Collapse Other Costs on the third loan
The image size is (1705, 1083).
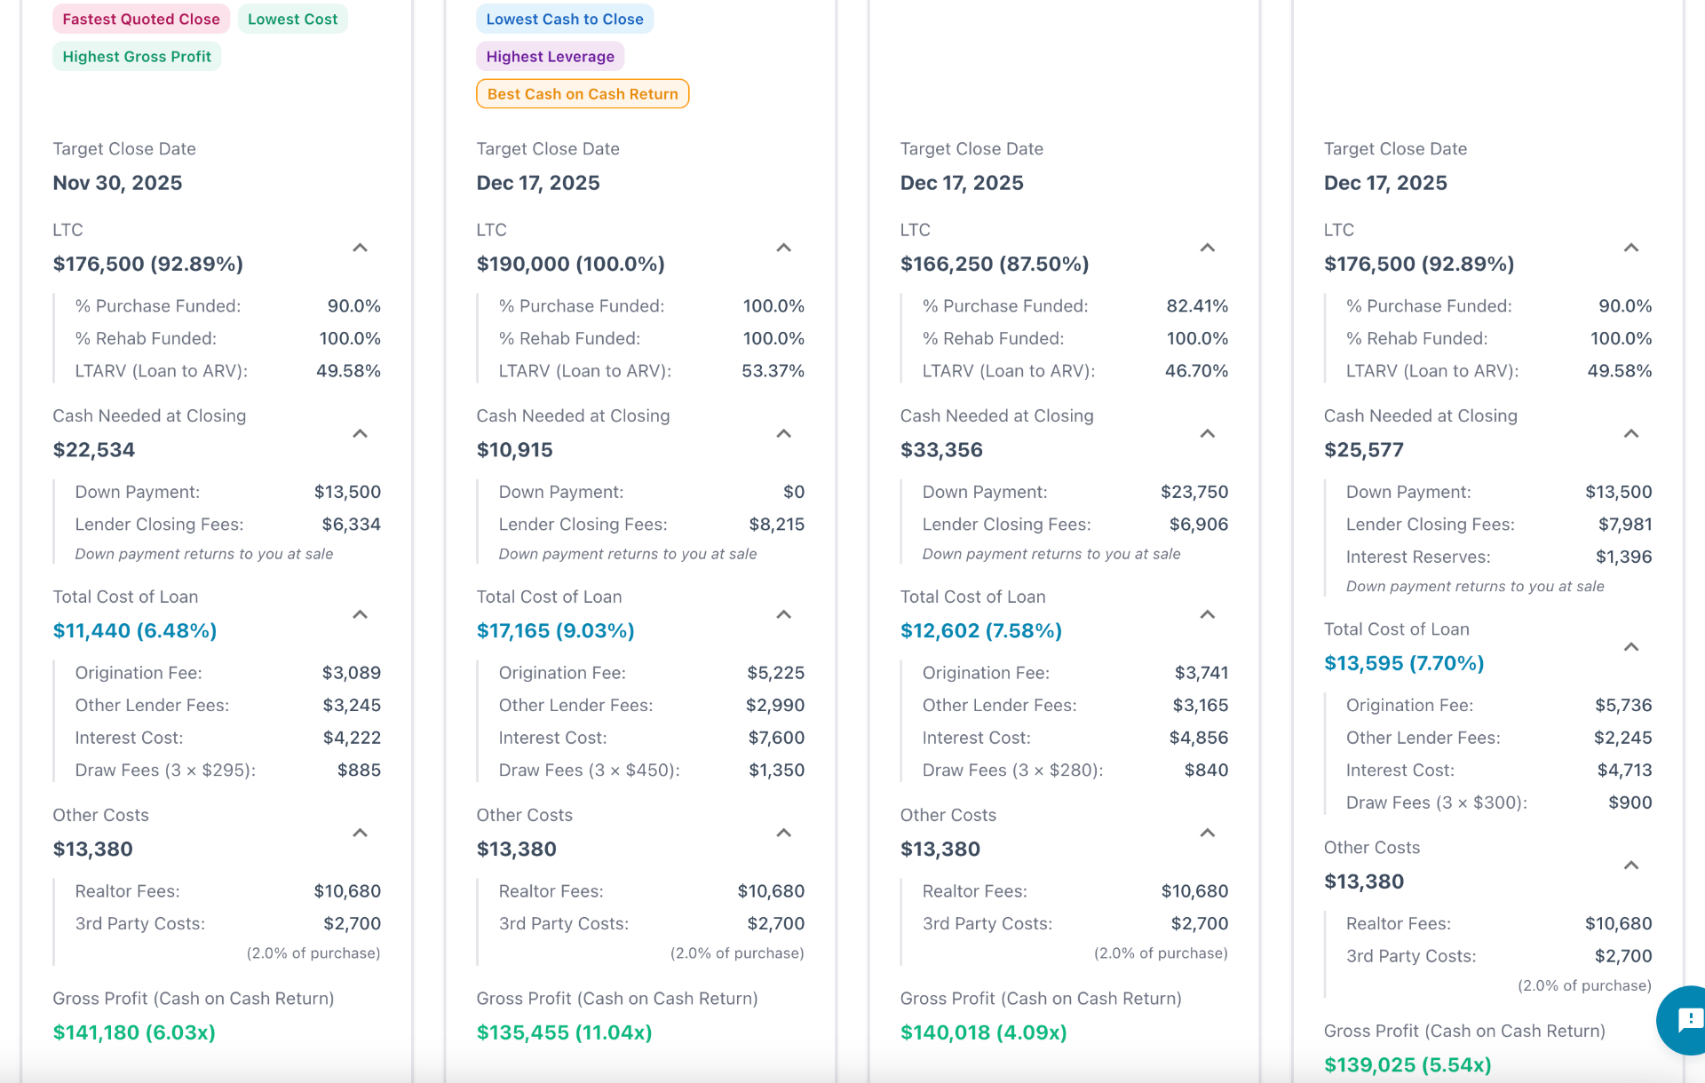tap(1207, 833)
